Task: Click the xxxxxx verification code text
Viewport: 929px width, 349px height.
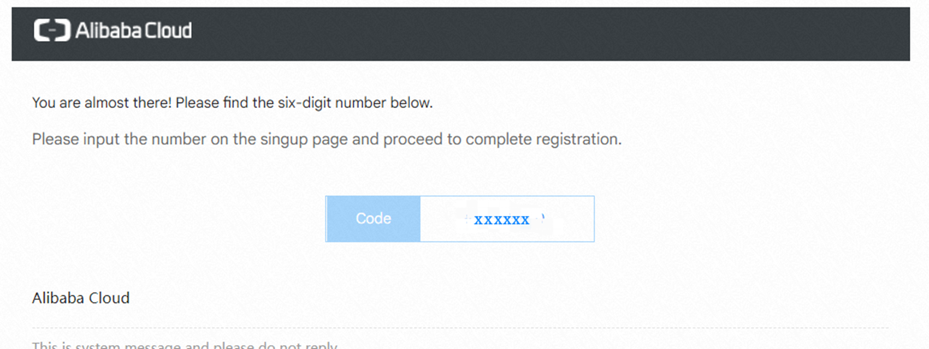Action: (501, 220)
